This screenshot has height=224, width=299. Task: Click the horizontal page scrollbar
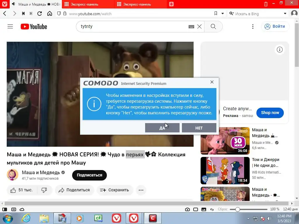147,203
